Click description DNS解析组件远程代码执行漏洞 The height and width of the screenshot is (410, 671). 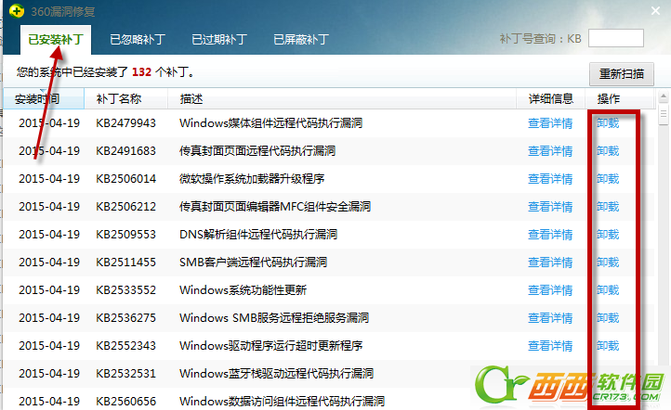(x=258, y=235)
